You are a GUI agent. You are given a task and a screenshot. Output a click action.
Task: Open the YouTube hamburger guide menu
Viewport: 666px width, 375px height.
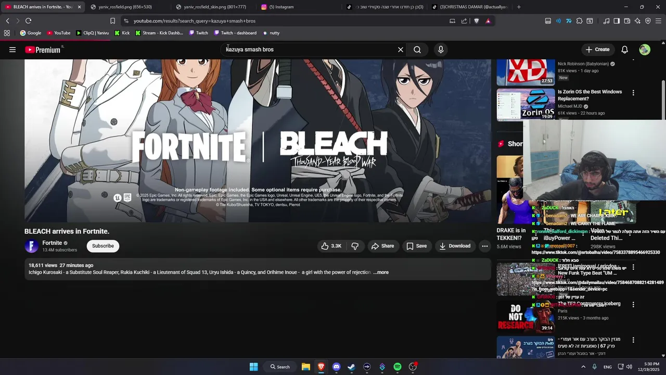12,49
